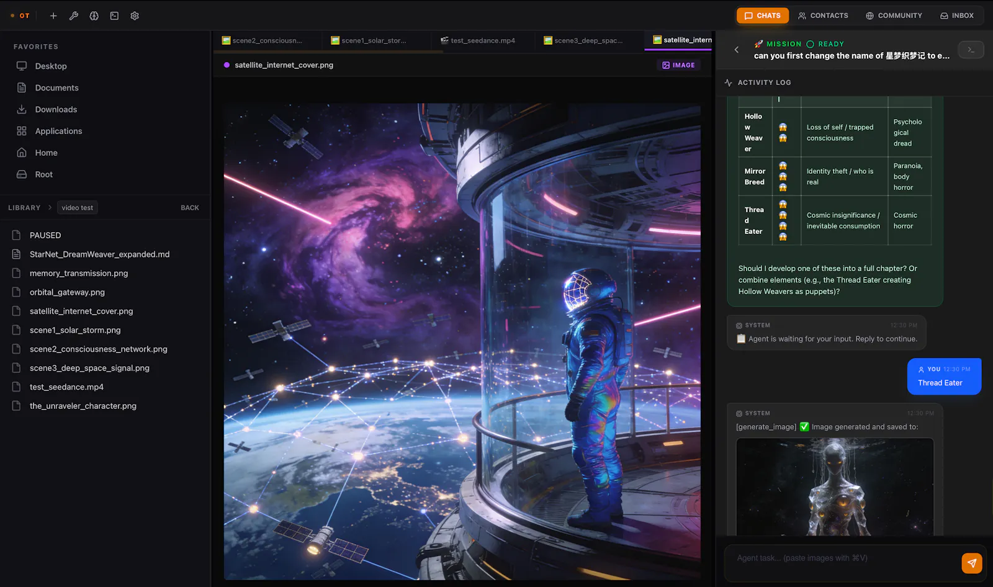Click the brain icon in top toolbar

[94, 16]
